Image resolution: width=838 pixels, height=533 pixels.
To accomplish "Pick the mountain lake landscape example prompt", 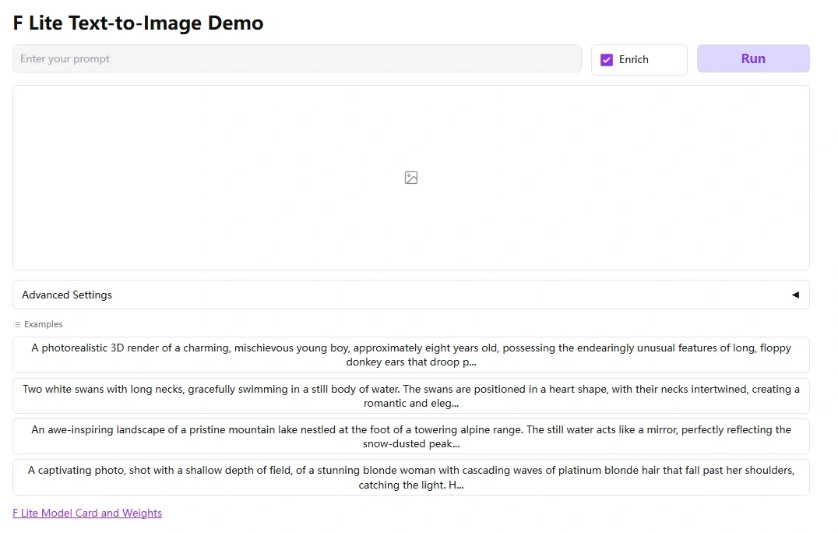I will 410,436.
